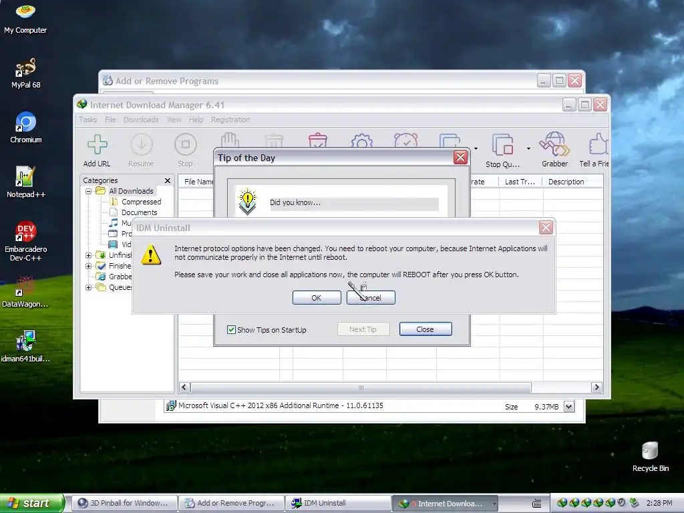
Task: Click the Start button
Action: click(31, 503)
